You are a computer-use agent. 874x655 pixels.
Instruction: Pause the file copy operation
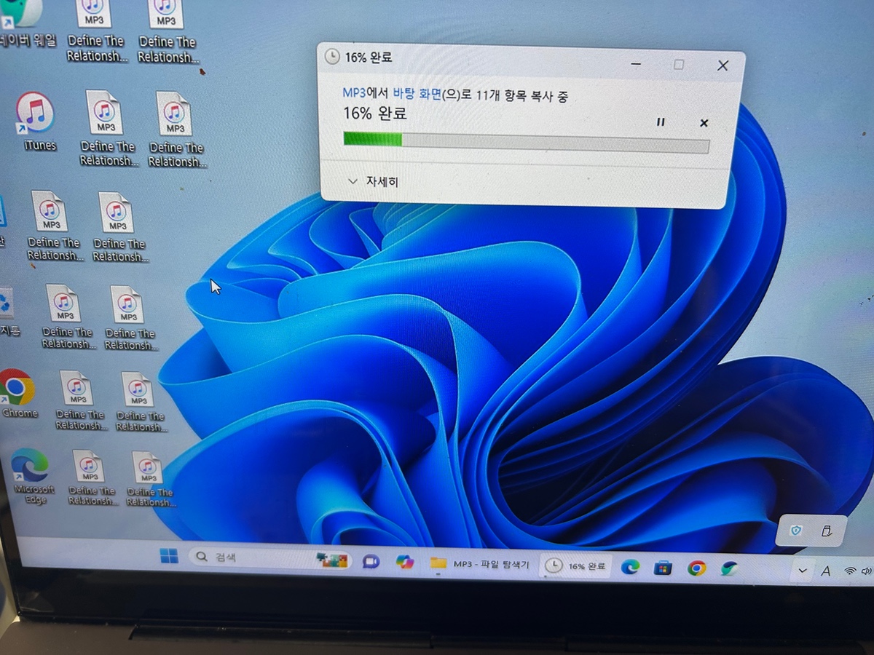(661, 122)
